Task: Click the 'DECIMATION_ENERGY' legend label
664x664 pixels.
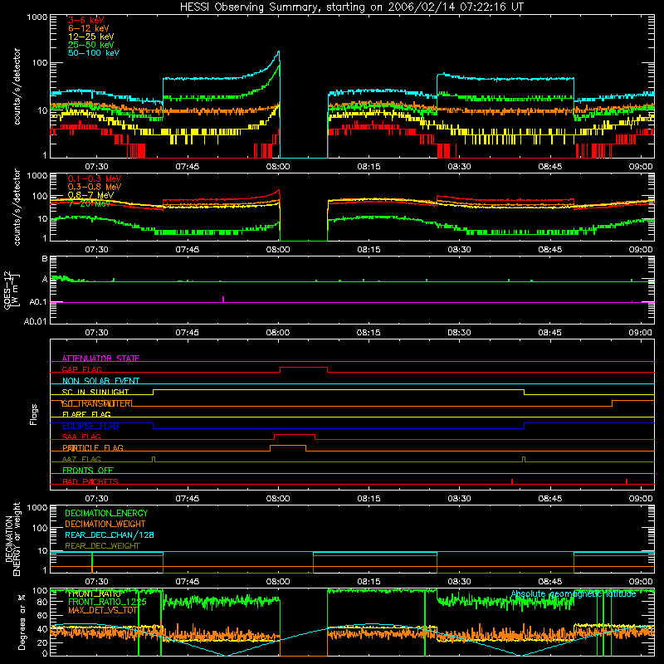Action: pyautogui.click(x=106, y=513)
